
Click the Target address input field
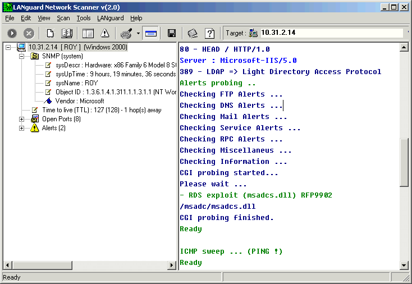point(332,33)
